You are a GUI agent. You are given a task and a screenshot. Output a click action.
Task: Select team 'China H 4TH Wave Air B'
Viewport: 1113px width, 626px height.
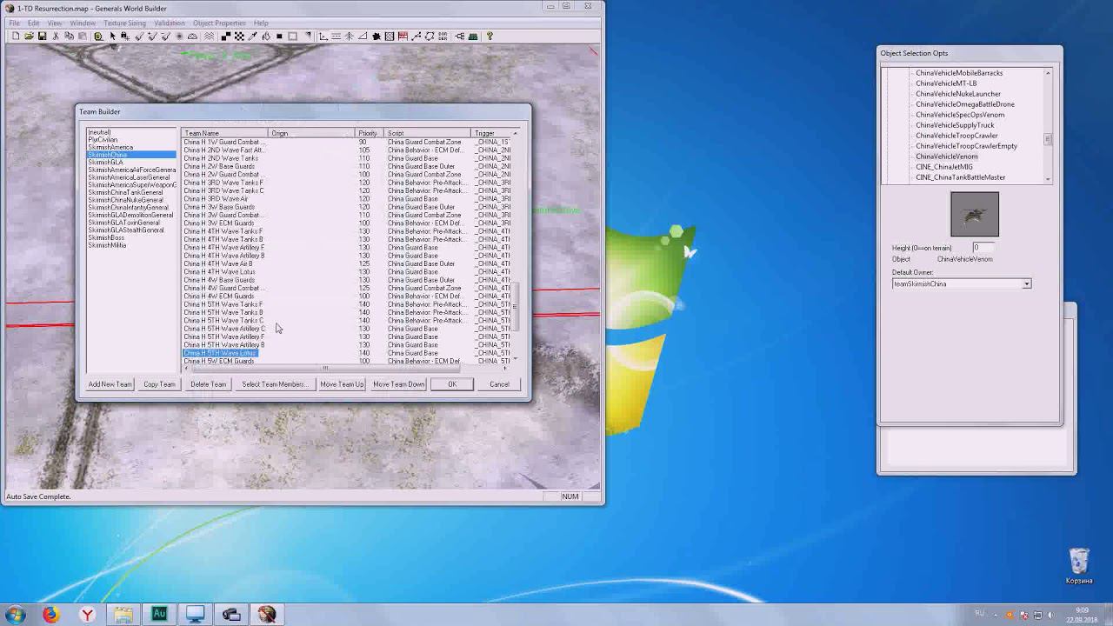click(218, 263)
